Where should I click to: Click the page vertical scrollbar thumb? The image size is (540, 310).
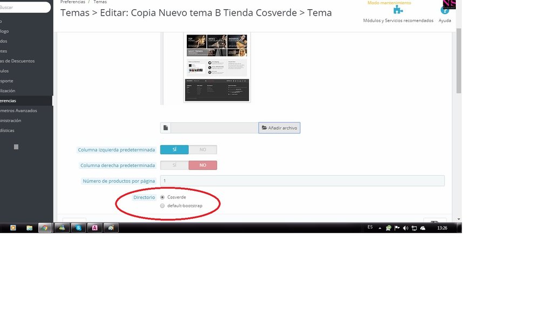(458, 61)
